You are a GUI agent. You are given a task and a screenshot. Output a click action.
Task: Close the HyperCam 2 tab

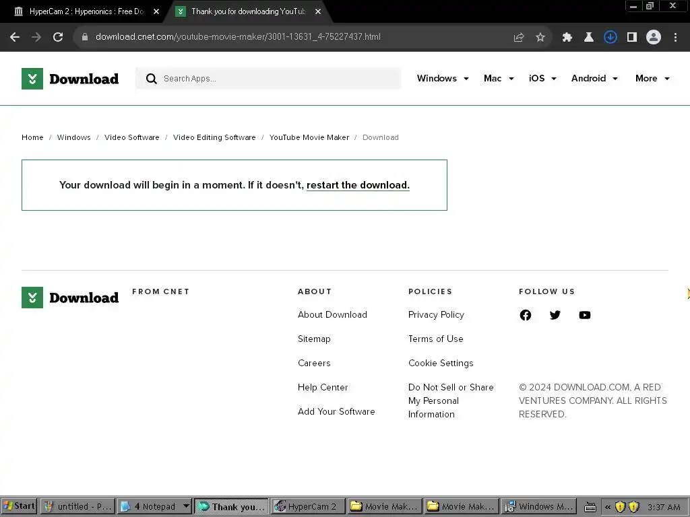pyautogui.click(x=156, y=12)
